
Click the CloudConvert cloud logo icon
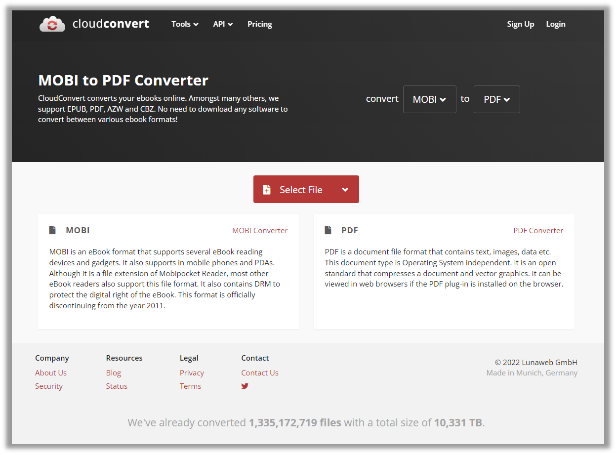coord(52,24)
